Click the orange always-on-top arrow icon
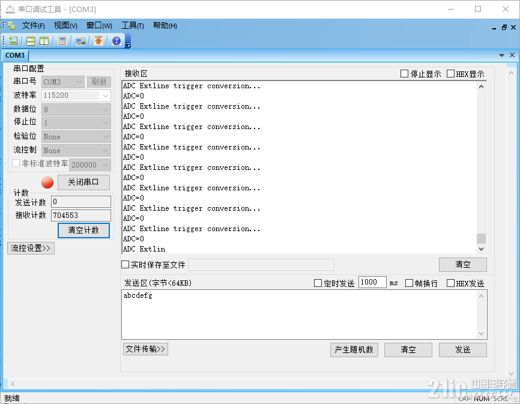520x404 pixels. tap(98, 41)
